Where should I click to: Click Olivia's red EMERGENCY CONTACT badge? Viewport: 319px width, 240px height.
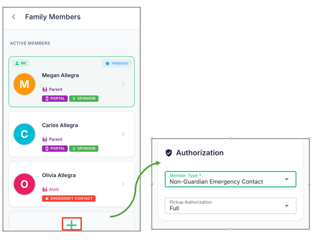69,199
